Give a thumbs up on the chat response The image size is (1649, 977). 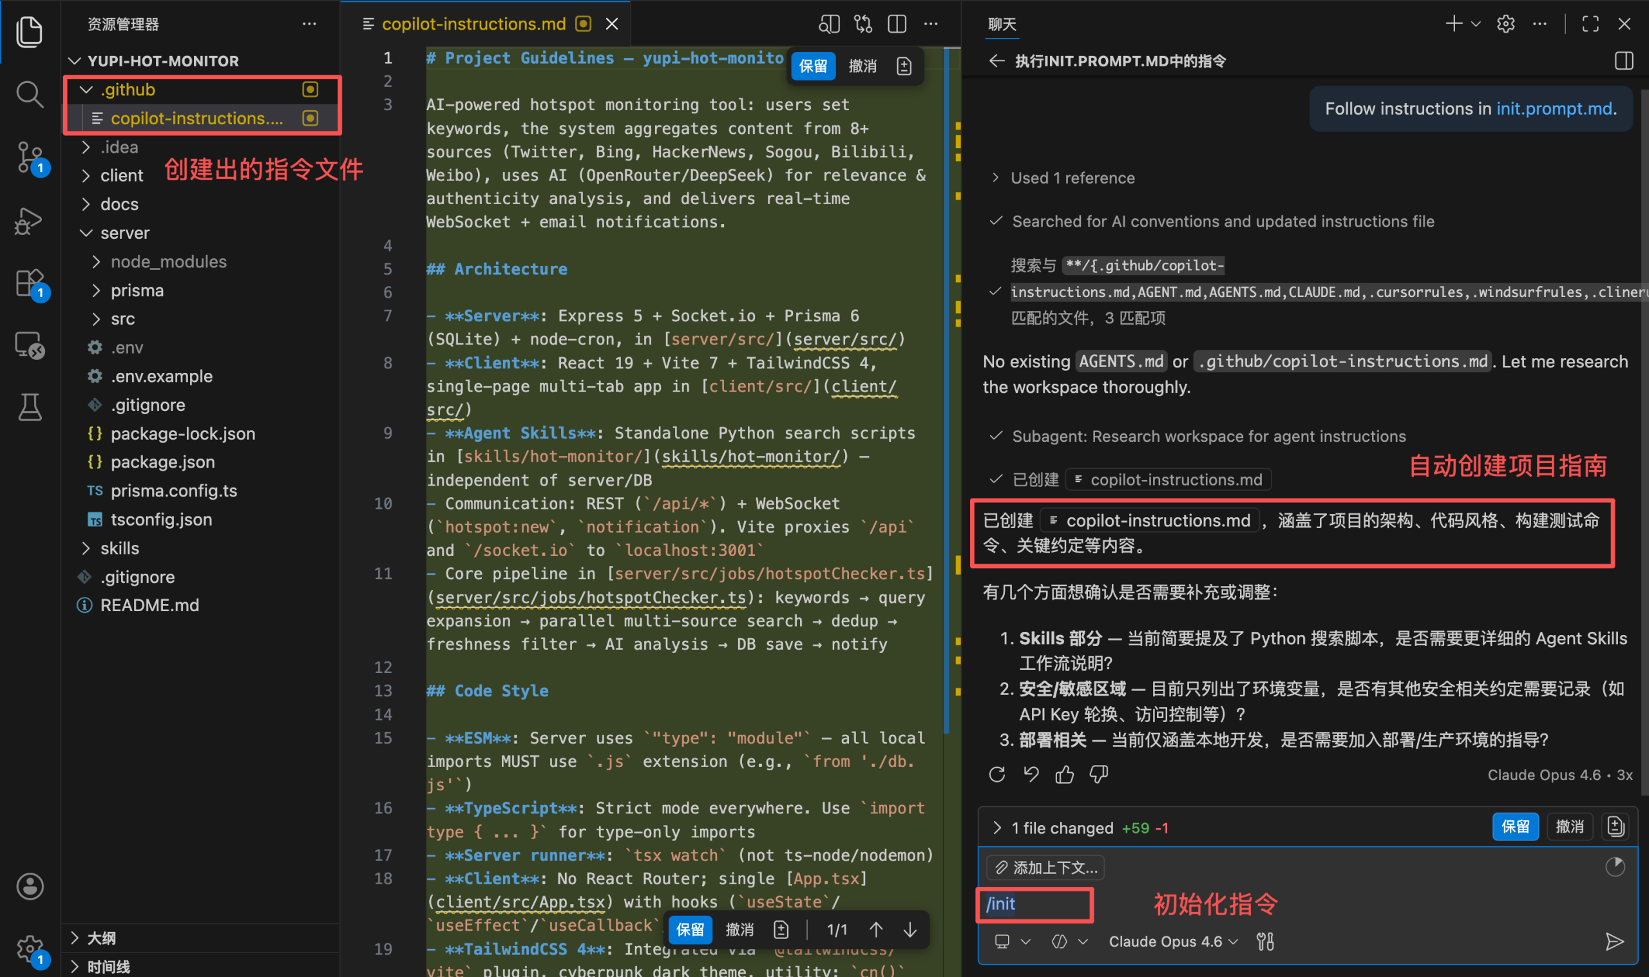[x=1065, y=774]
